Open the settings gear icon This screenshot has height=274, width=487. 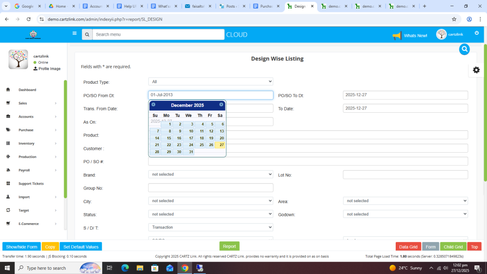[x=476, y=70]
